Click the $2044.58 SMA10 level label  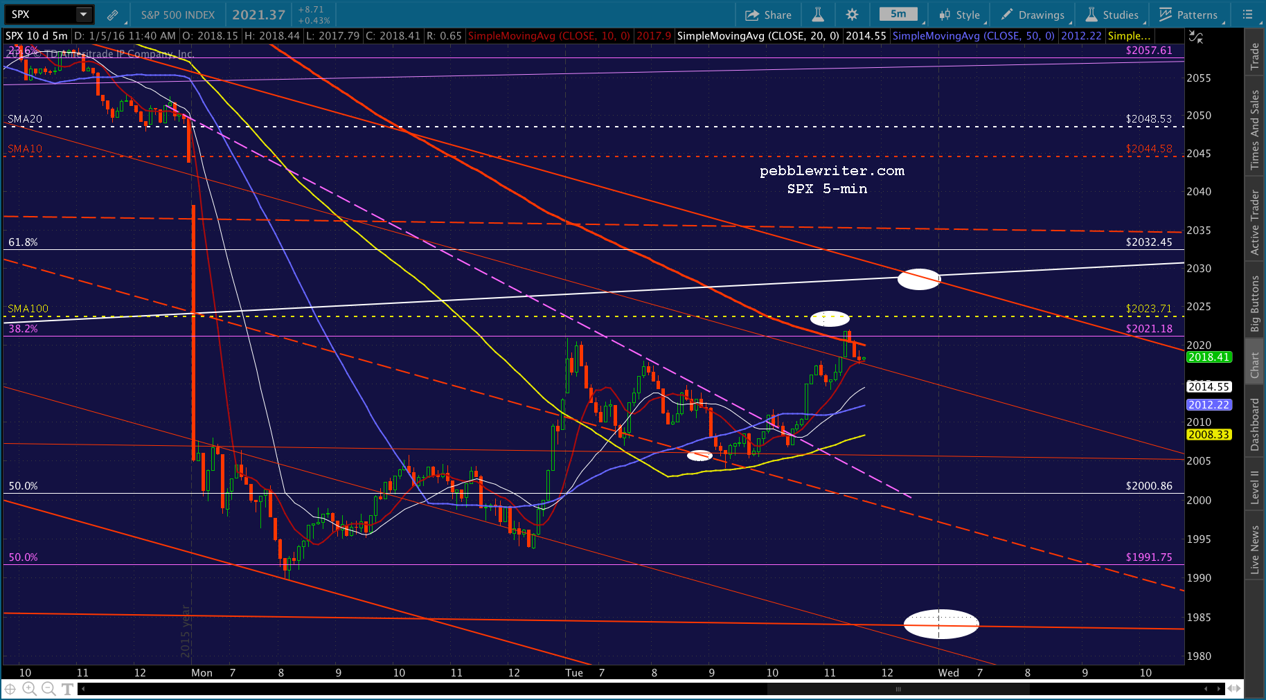coord(1149,149)
